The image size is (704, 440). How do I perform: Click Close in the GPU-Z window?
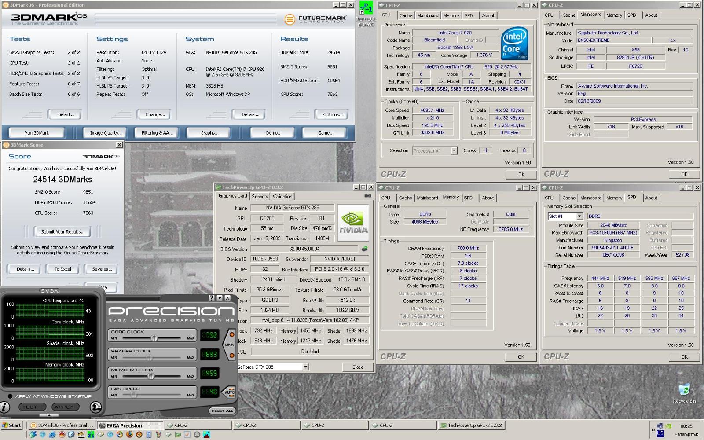pos(358,367)
